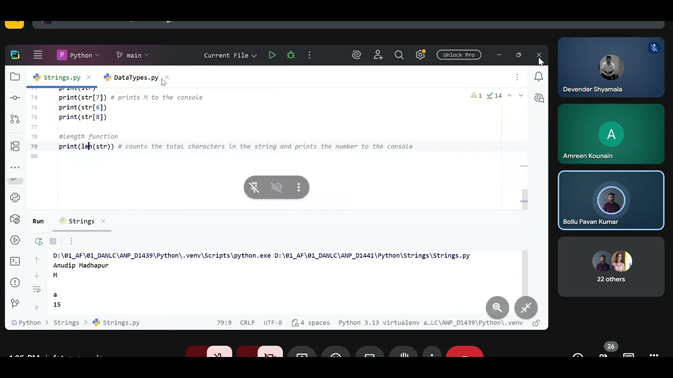Open the Run tool window from the sidebar

[15, 240]
